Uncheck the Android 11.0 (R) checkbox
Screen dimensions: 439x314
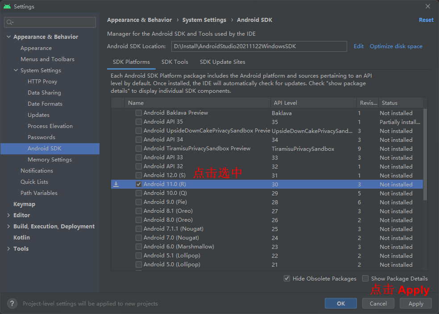click(139, 184)
